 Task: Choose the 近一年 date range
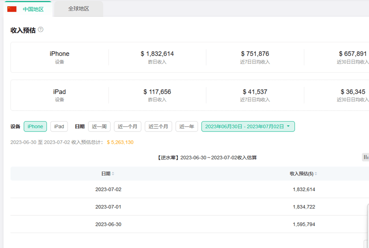[x=187, y=127]
